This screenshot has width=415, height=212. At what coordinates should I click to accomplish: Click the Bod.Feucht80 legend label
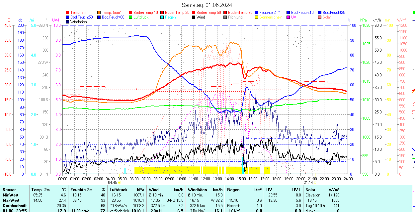[x=113, y=17]
